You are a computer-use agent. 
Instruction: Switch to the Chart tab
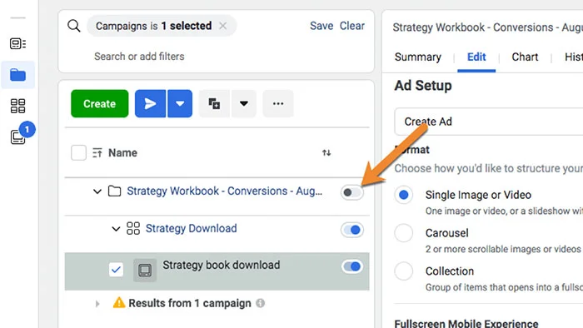click(525, 57)
